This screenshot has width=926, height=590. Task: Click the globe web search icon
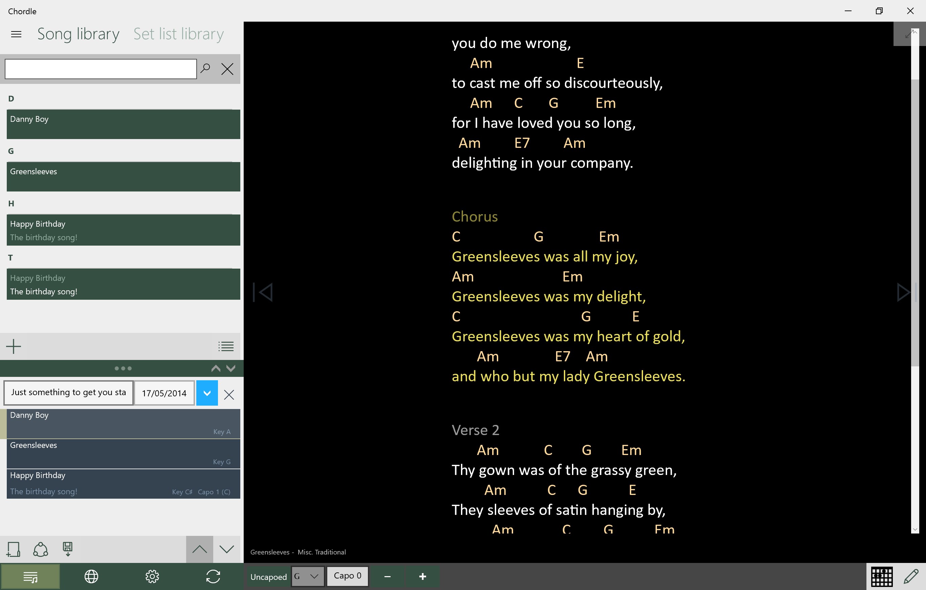click(x=91, y=576)
